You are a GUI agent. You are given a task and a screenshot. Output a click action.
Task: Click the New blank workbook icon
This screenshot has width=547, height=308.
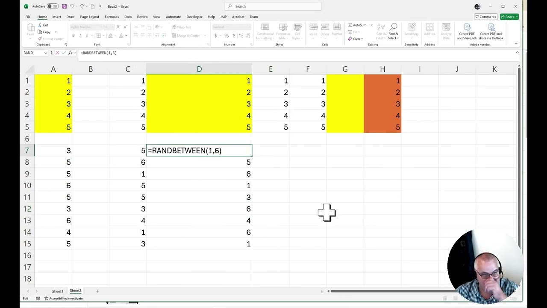[x=92, y=6]
